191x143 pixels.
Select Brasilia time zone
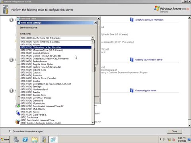tap(56, 92)
